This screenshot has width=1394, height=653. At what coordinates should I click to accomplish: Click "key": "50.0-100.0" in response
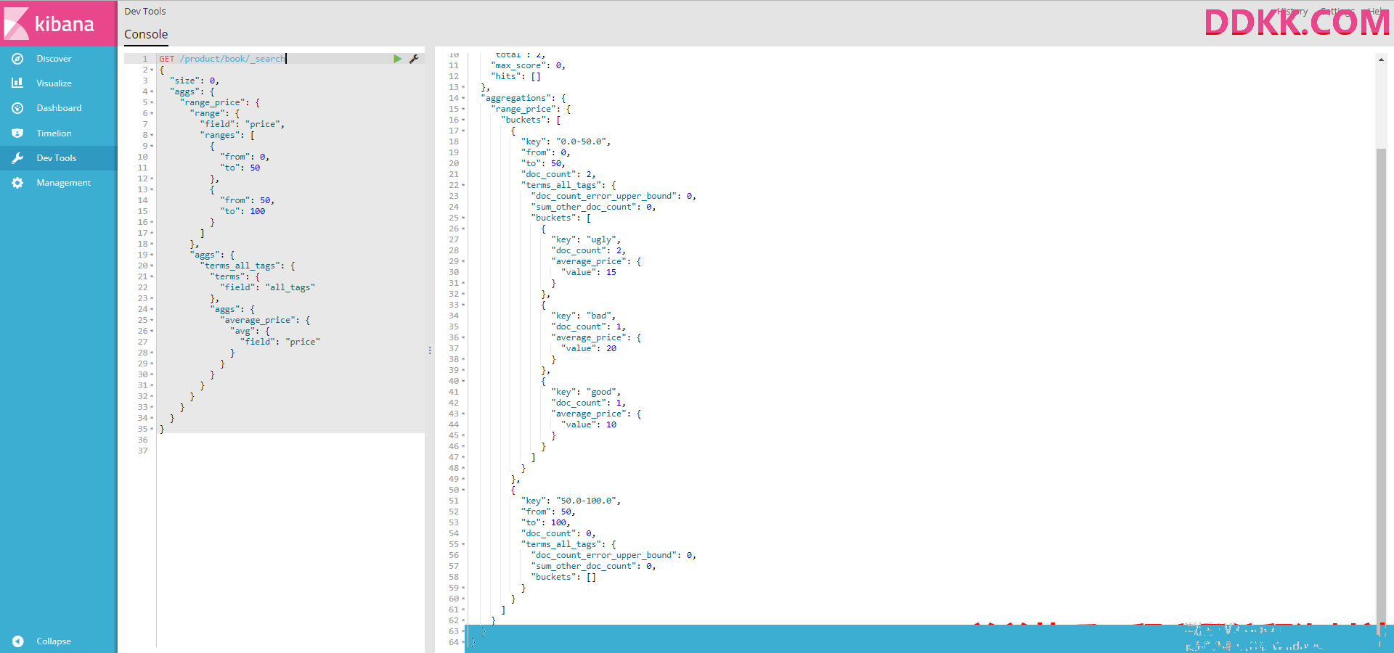click(571, 501)
